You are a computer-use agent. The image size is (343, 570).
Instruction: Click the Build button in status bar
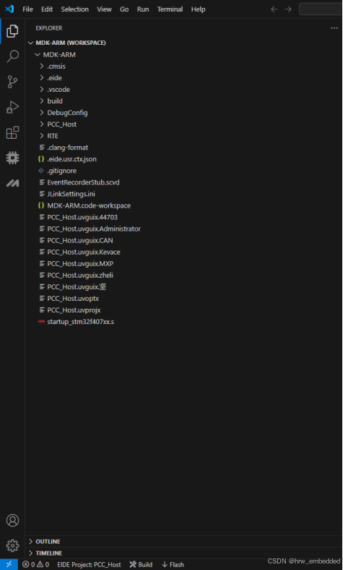pos(142,564)
